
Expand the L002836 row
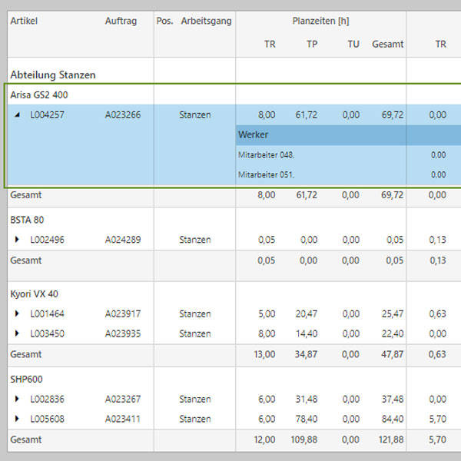18,400
